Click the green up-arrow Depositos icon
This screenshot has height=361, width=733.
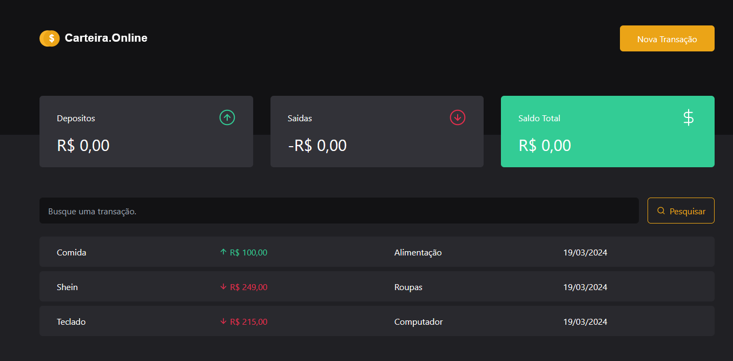click(227, 117)
